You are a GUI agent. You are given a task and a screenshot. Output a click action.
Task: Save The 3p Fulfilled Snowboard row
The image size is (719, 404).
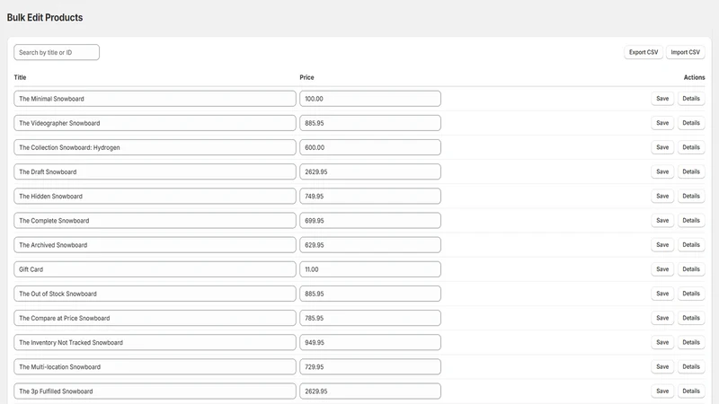pos(662,391)
